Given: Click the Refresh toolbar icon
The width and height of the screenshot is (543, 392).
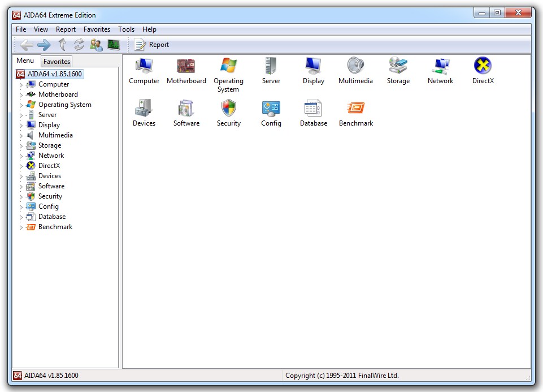Looking at the screenshot, I should pyautogui.click(x=79, y=45).
